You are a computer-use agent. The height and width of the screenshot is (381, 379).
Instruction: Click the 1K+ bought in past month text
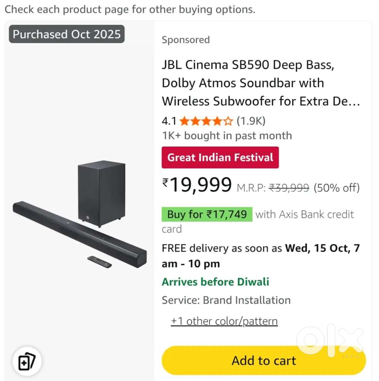227,136
